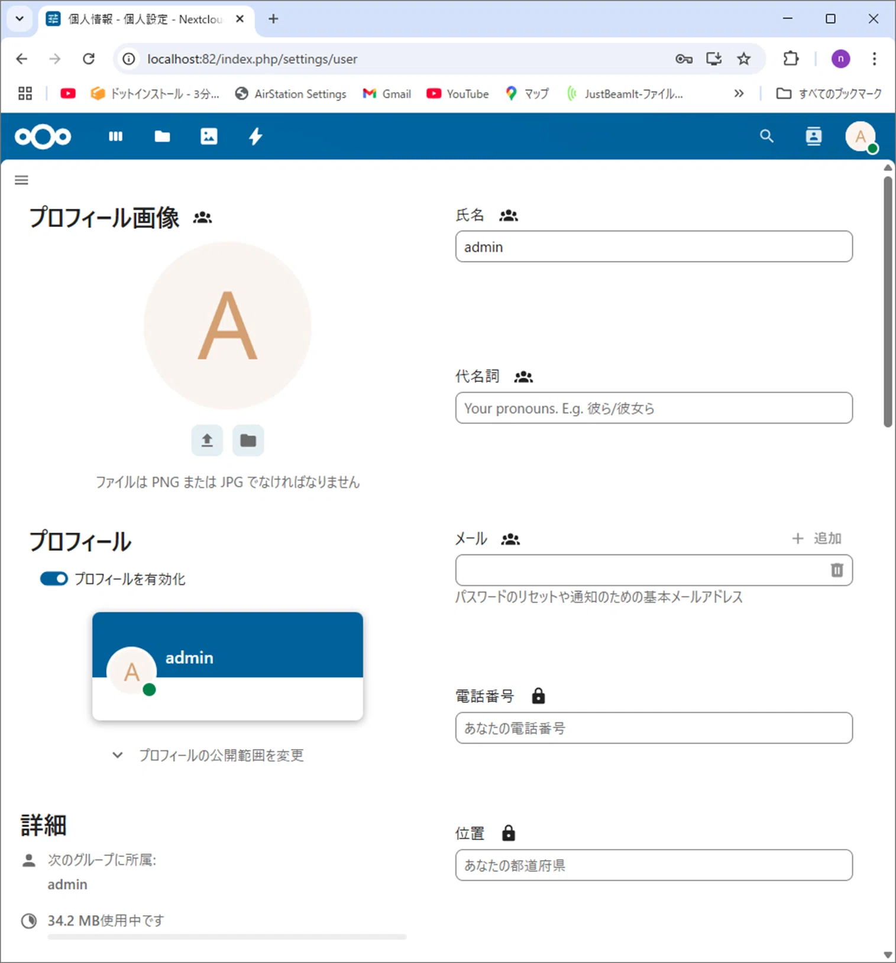The height and width of the screenshot is (963, 896).
Task: Click the 電話番号 input field
Action: [x=654, y=728]
